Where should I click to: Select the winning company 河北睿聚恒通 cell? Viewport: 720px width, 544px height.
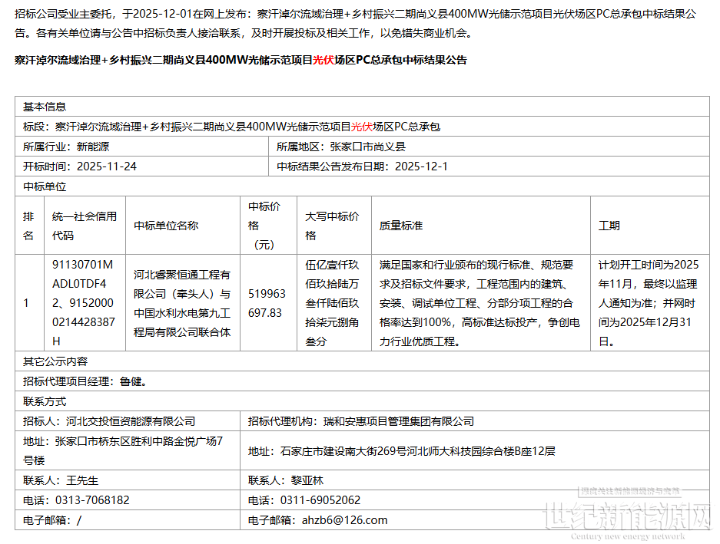click(182, 303)
